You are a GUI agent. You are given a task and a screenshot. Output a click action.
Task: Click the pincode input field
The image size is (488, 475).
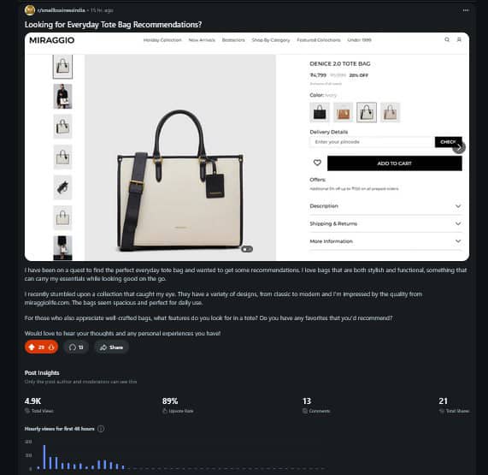click(x=373, y=142)
